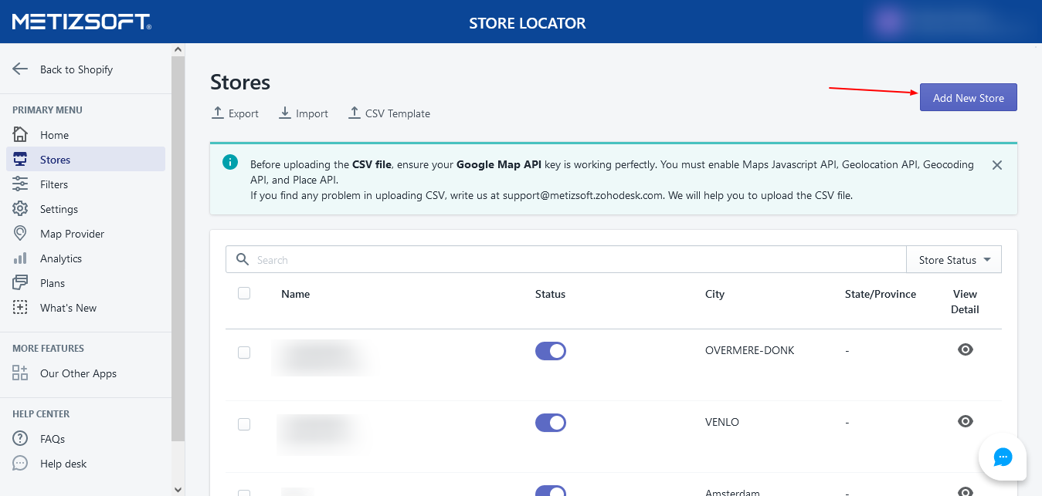
Task: Click the Filters sliders icon
Action: 20,184
